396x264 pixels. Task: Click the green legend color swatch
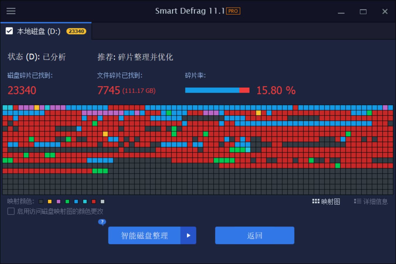pyautogui.click(x=67, y=202)
